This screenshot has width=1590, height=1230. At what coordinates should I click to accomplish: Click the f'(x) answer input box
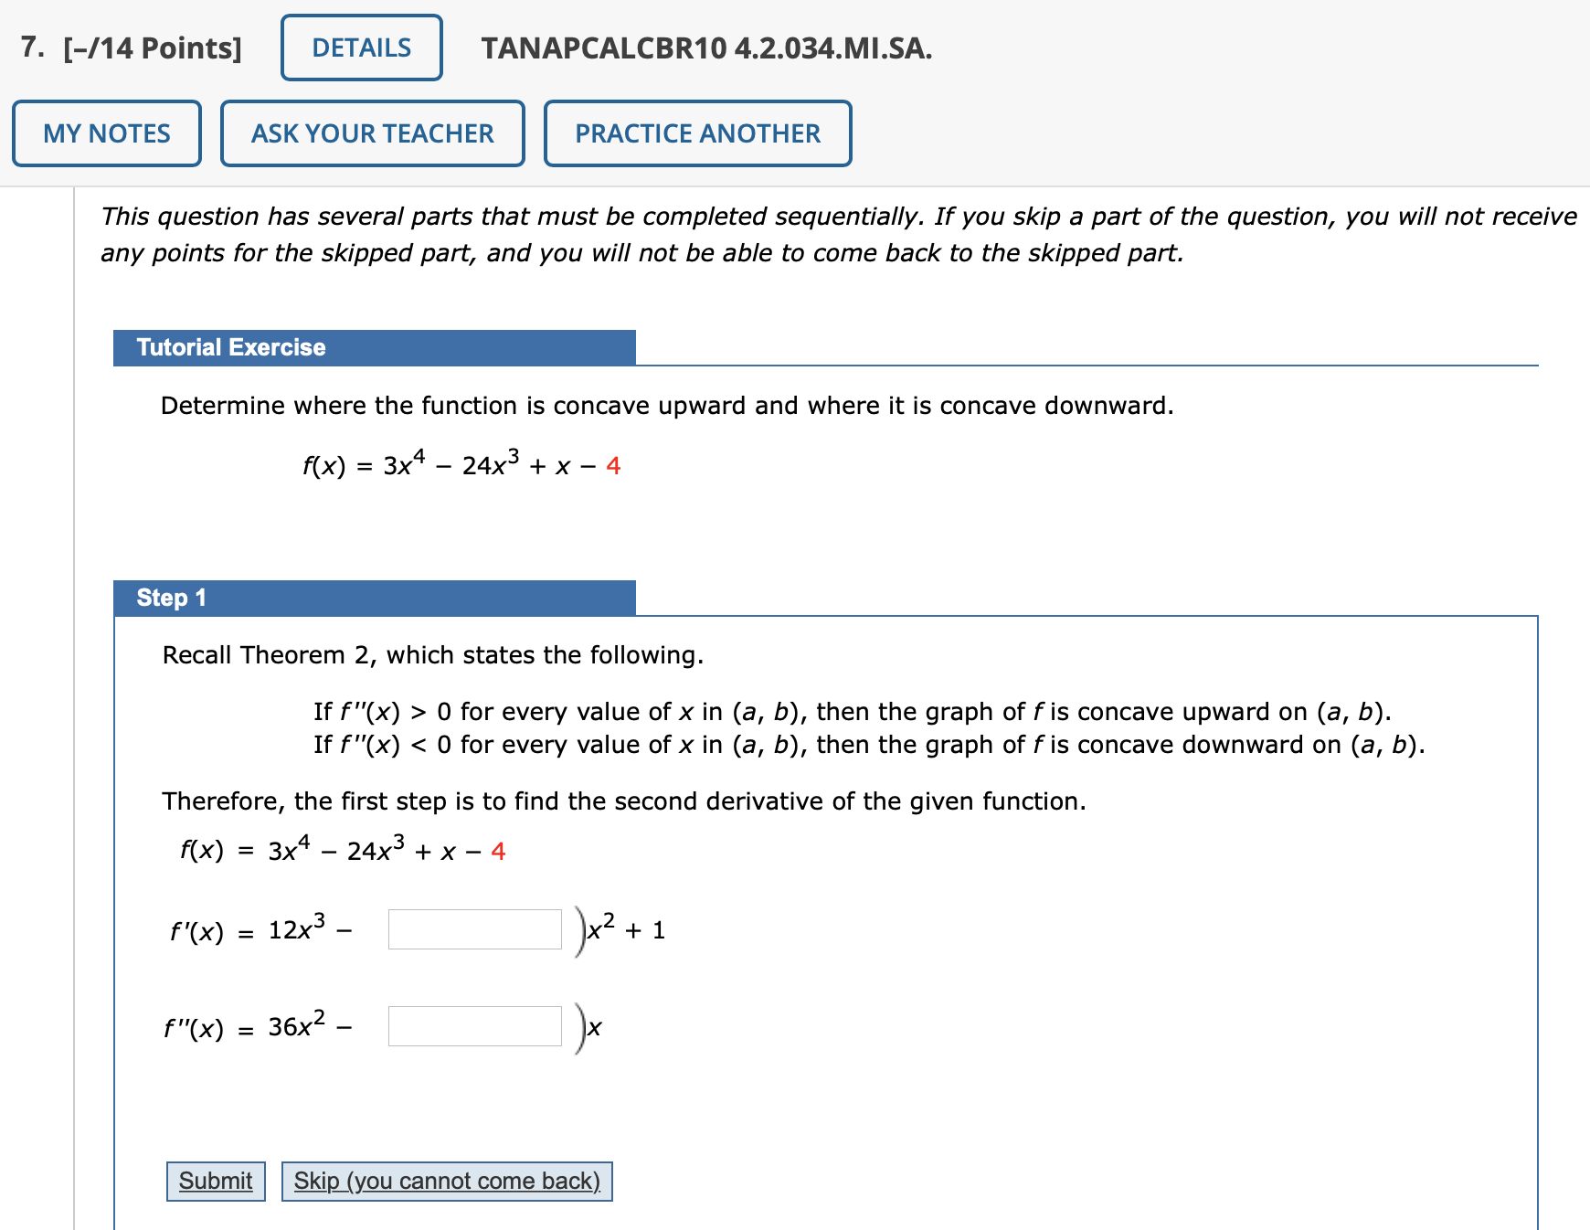point(474,929)
